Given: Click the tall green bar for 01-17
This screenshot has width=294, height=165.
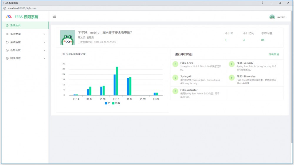Looking at the screenshot, I should point(117,81).
